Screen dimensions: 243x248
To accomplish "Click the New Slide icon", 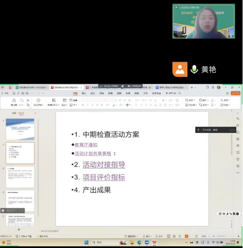I will point(54,100).
